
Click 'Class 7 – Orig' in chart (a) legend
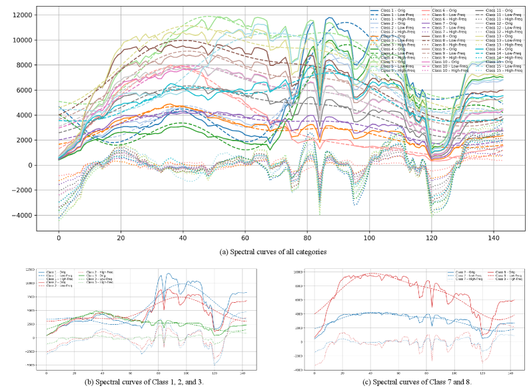[x=444, y=23]
